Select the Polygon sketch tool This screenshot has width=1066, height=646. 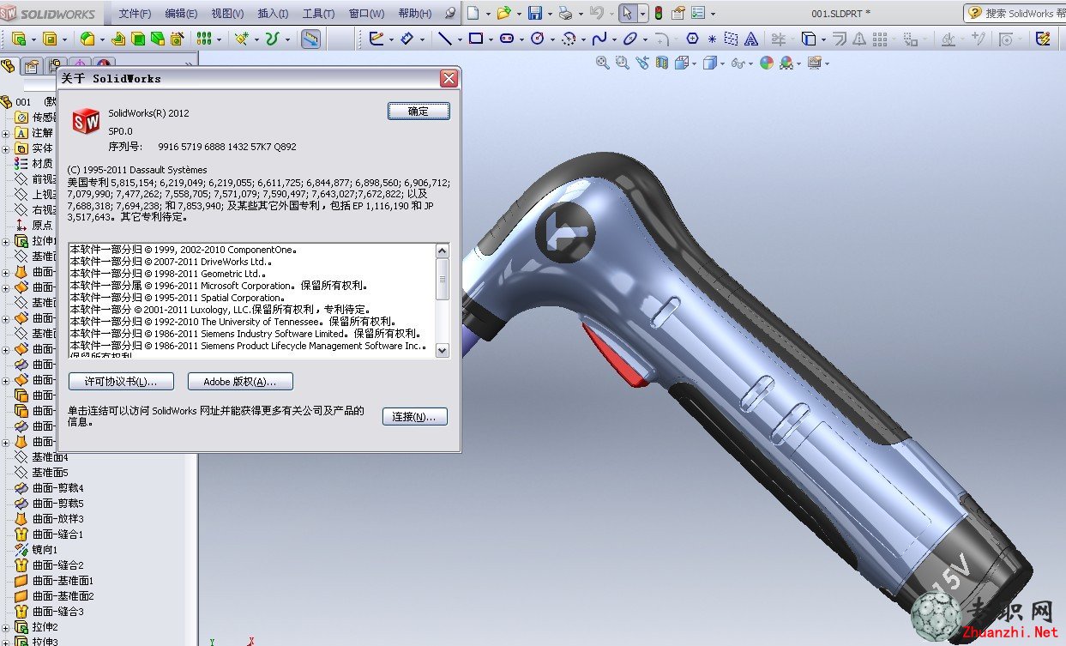(x=693, y=39)
